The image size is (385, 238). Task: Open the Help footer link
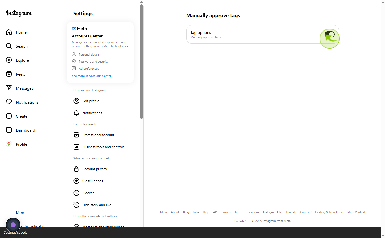[206, 212]
